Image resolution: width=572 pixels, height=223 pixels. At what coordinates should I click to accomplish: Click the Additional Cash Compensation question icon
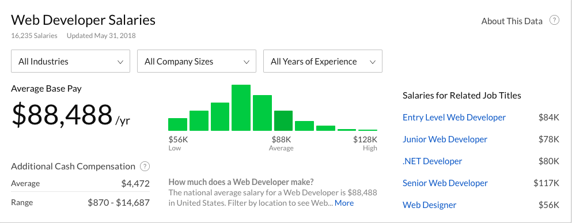[145, 167]
